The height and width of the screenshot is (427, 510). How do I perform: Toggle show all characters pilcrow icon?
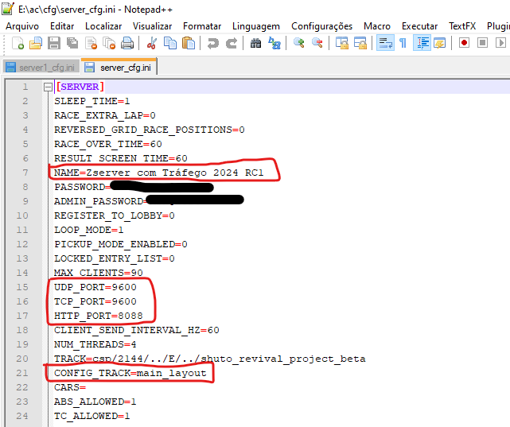(x=403, y=43)
